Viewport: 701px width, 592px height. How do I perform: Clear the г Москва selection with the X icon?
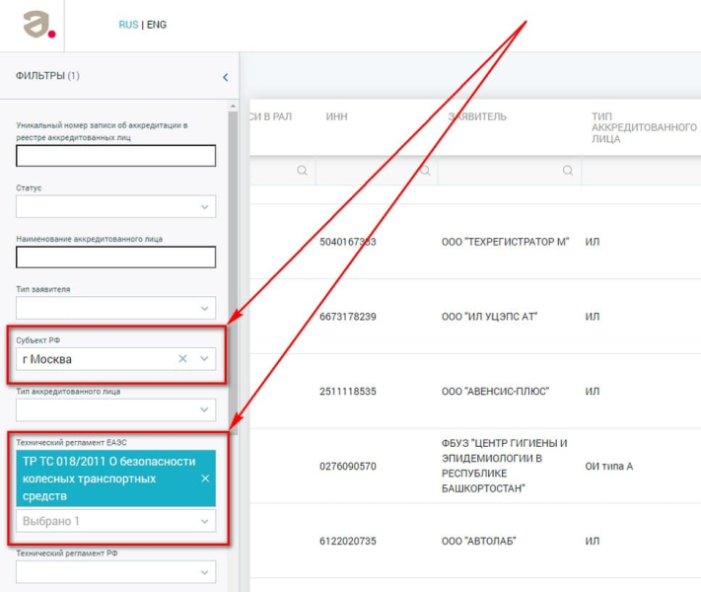182,359
